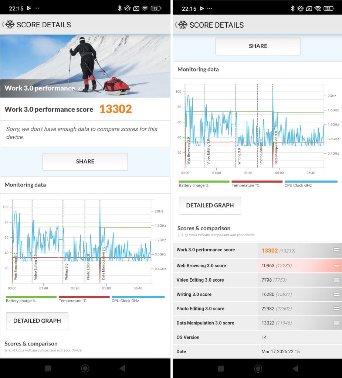Tap the Monitoring data heading on left screen
This screenshot has width=342, height=378.
(x=25, y=185)
